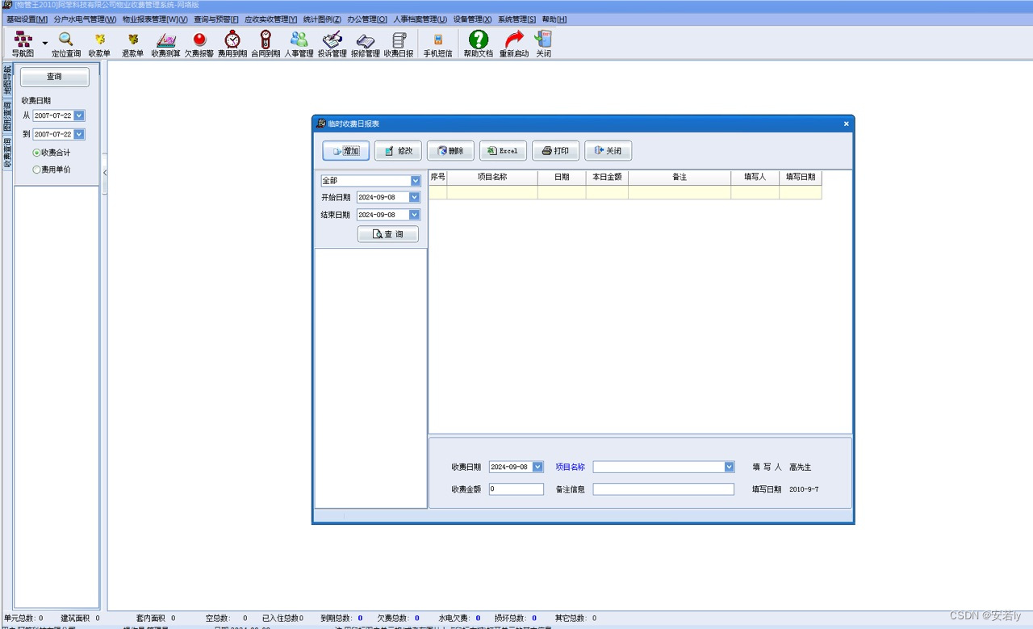Click the 序号 column header
This screenshot has height=629, width=1033.
pos(438,177)
